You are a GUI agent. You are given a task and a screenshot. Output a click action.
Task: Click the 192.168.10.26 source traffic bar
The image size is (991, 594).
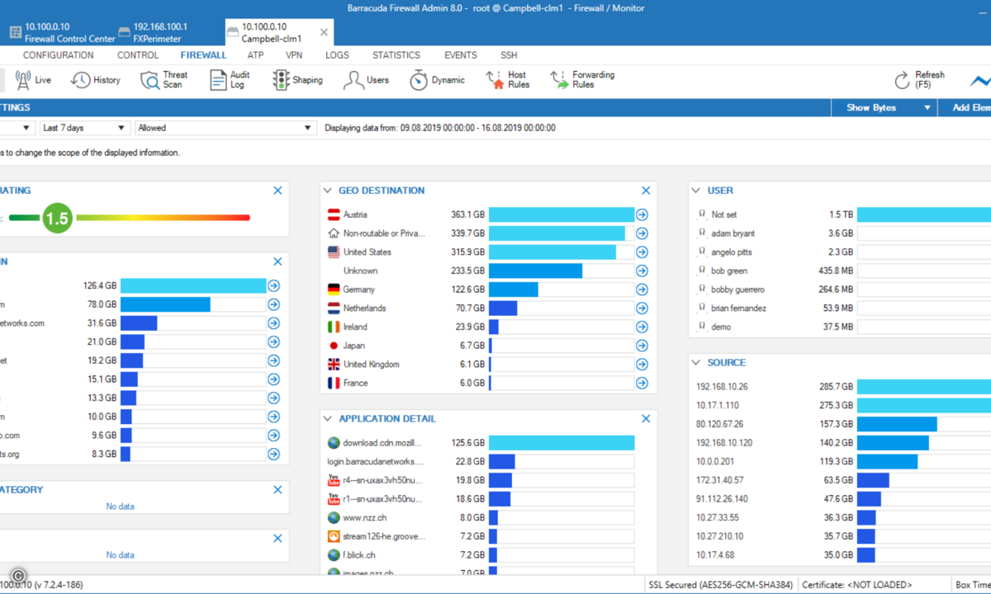[x=924, y=387]
